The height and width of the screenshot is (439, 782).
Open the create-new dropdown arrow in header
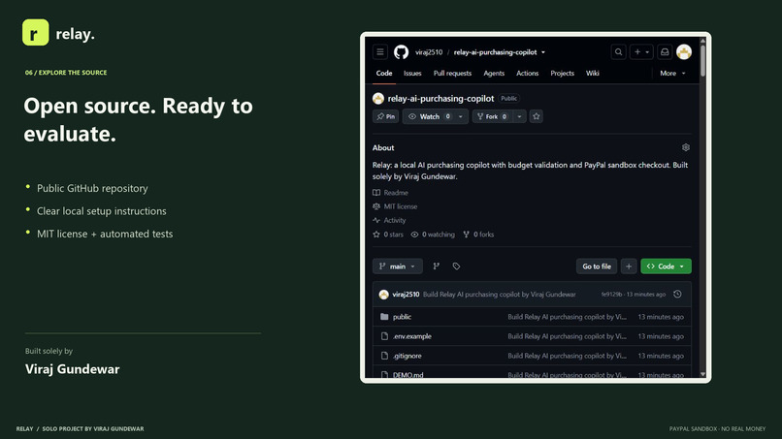click(647, 51)
